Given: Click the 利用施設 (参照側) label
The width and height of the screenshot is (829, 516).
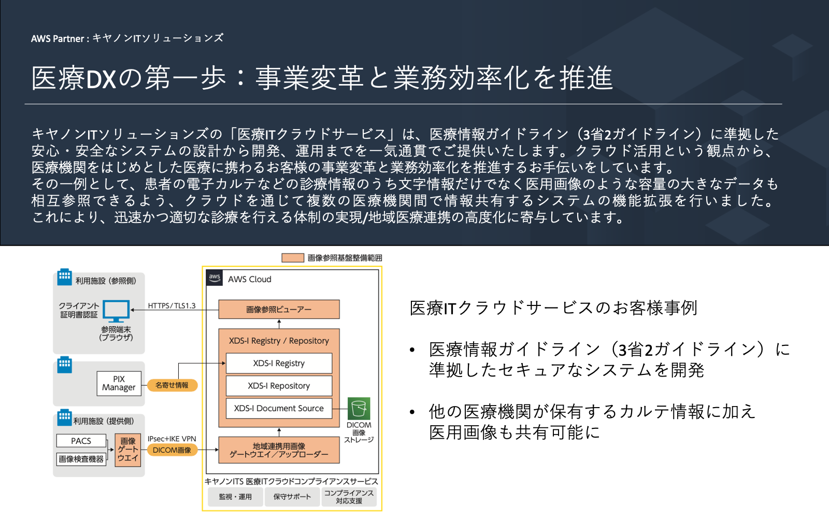Looking at the screenshot, I should [x=106, y=281].
